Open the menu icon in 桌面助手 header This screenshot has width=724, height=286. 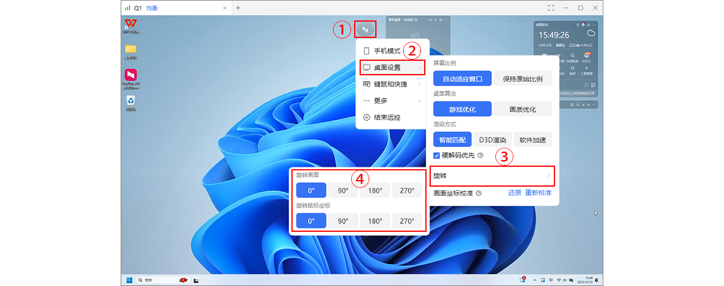588,25
